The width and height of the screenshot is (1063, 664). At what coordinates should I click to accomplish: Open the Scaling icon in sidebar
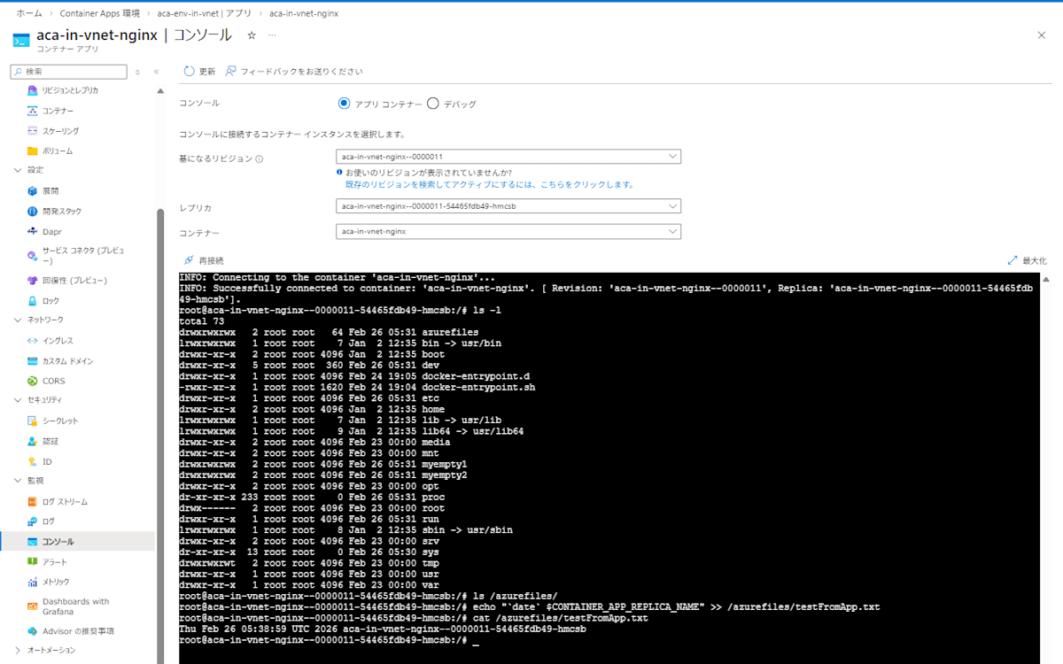click(x=33, y=131)
